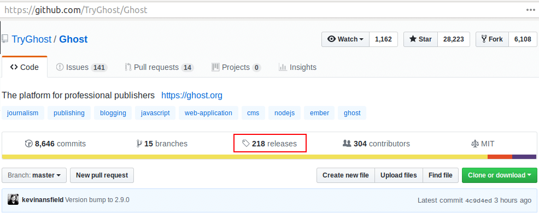View the 15 branches list
The image size is (539, 213).
tap(162, 144)
